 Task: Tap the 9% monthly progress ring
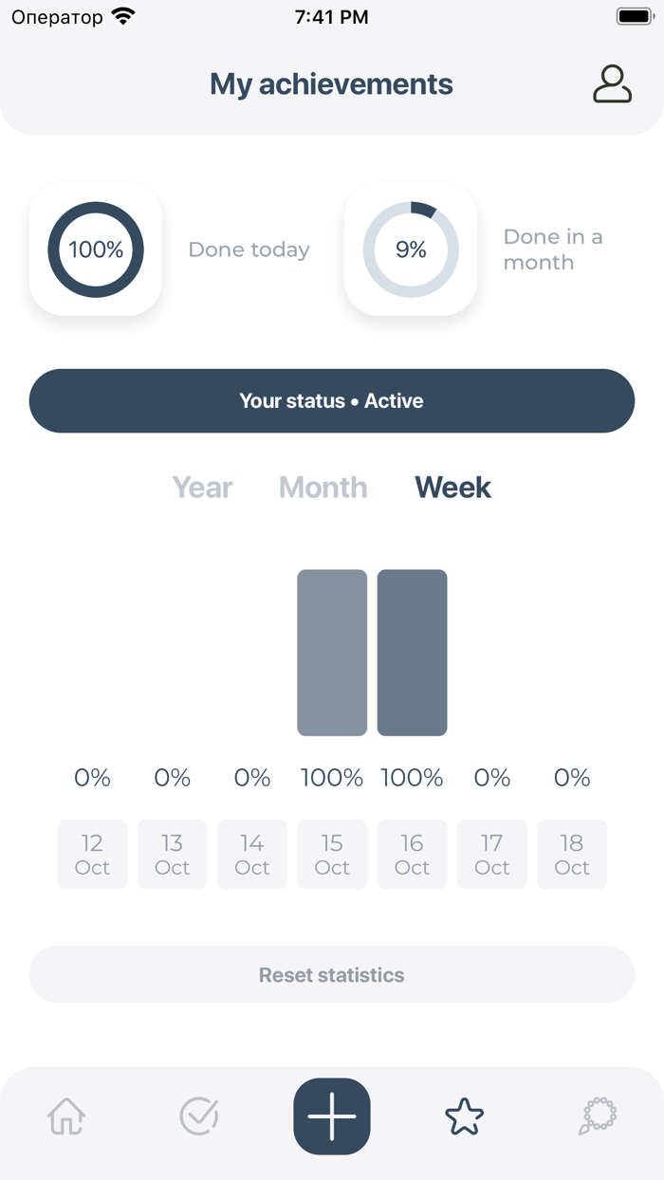point(411,249)
